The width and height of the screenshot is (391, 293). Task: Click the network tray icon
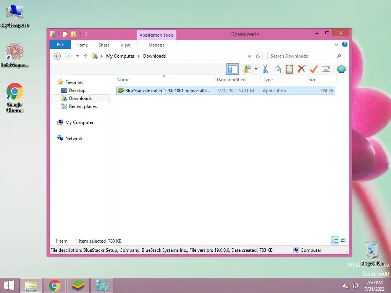(355, 285)
